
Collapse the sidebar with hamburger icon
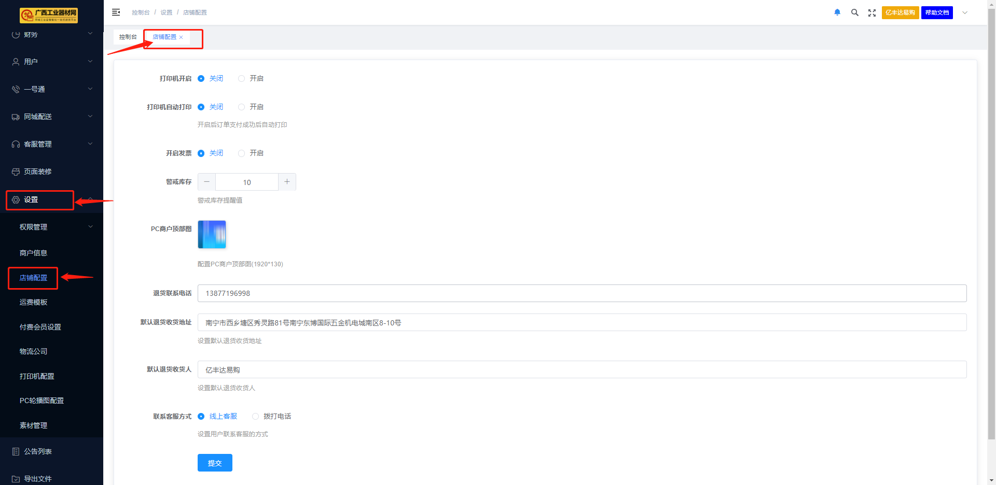pyautogui.click(x=116, y=12)
